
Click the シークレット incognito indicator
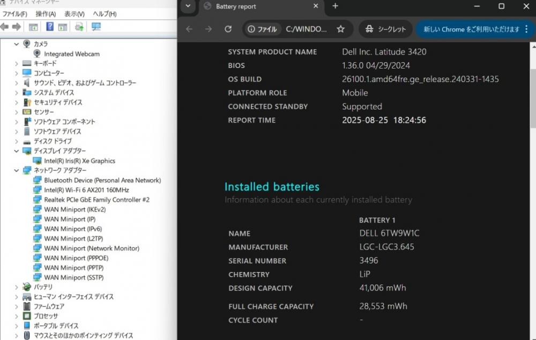(x=385, y=29)
